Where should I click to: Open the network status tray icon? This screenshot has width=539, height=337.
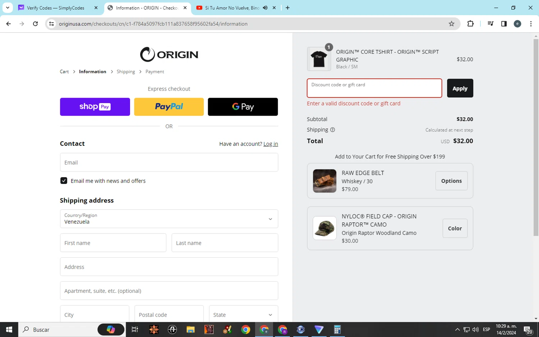(x=466, y=329)
